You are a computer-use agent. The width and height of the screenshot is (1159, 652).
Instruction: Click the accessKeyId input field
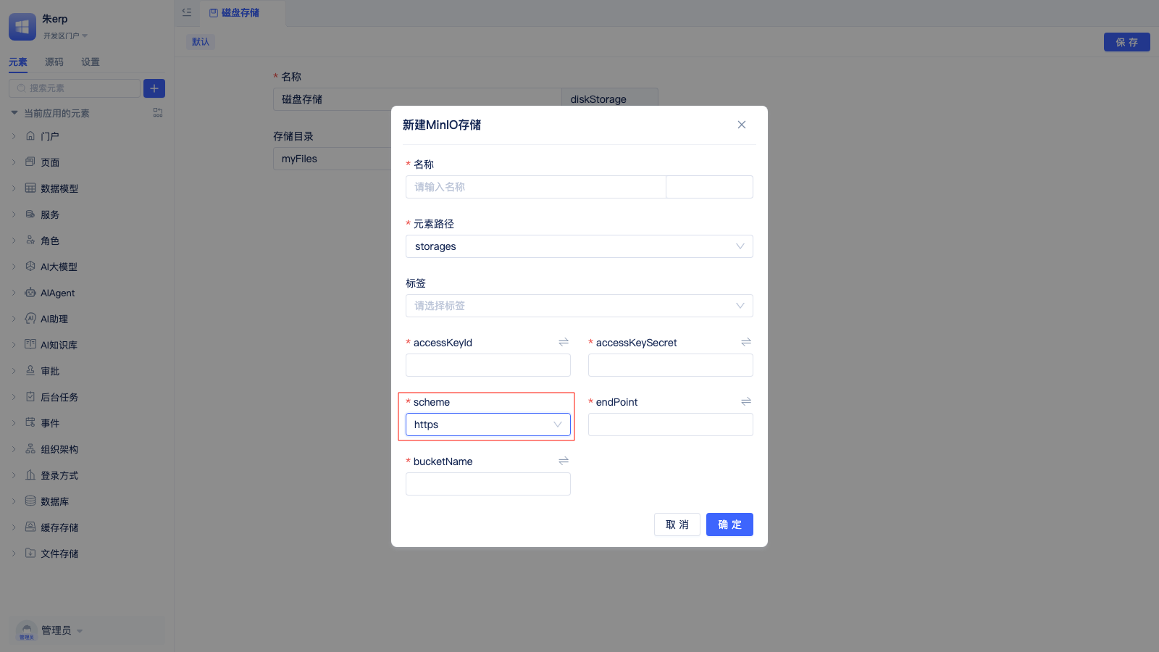tap(488, 365)
